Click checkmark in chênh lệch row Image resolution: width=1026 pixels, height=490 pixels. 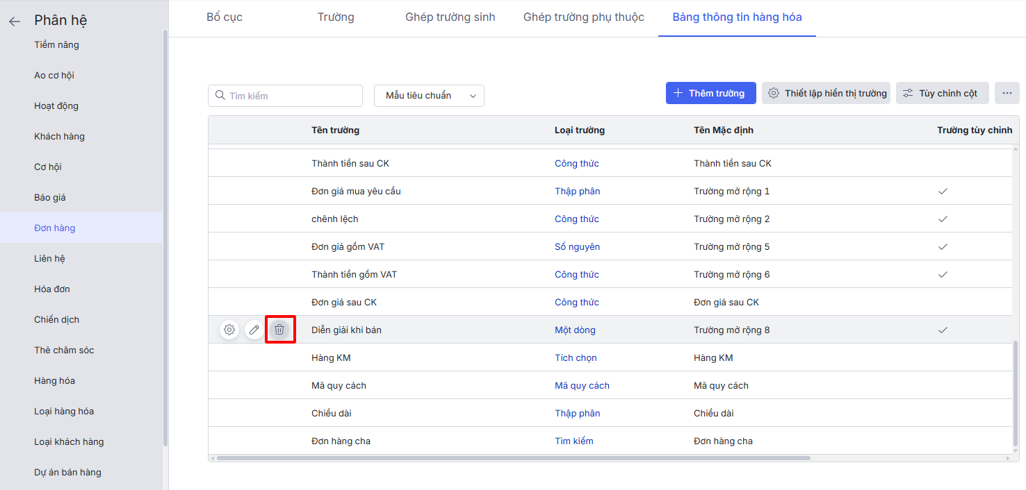[x=943, y=219]
